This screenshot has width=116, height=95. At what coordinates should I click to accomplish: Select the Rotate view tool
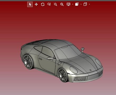43,4
